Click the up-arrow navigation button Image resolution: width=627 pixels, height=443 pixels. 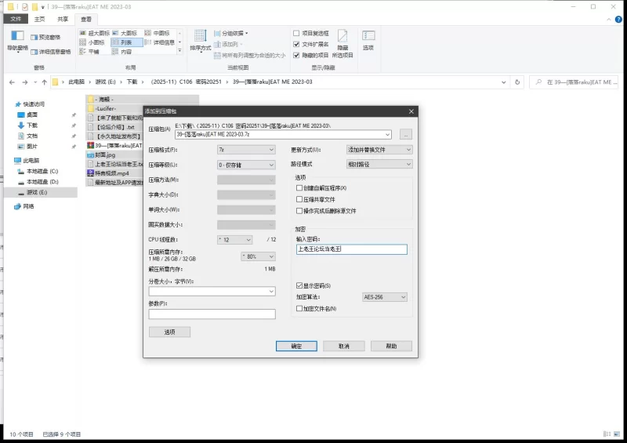(x=44, y=82)
